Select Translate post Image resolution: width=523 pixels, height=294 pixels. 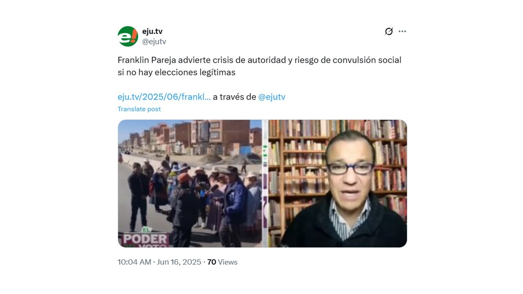[139, 109]
